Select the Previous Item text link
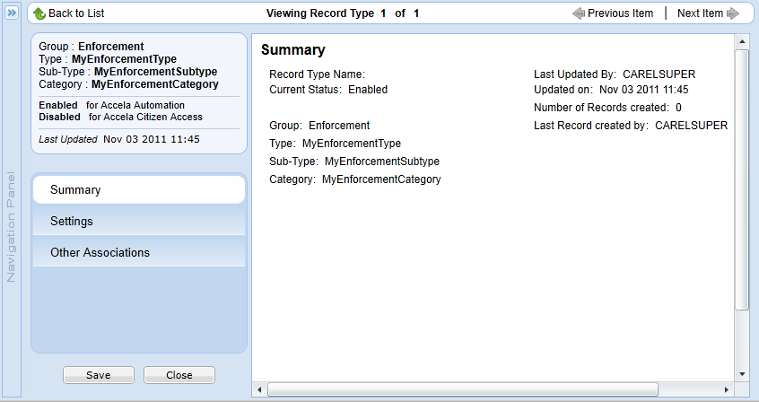Image resolution: width=759 pixels, height=402 pixels. 620,13
